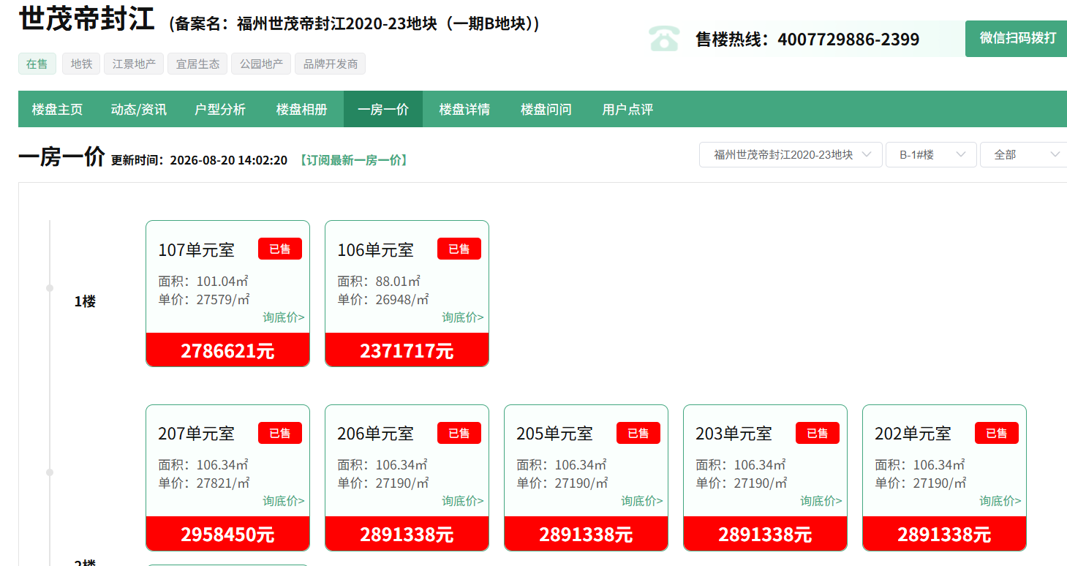View the 楼盘详情 tab
Screen dimensions: 1067x566
[464, 110]
